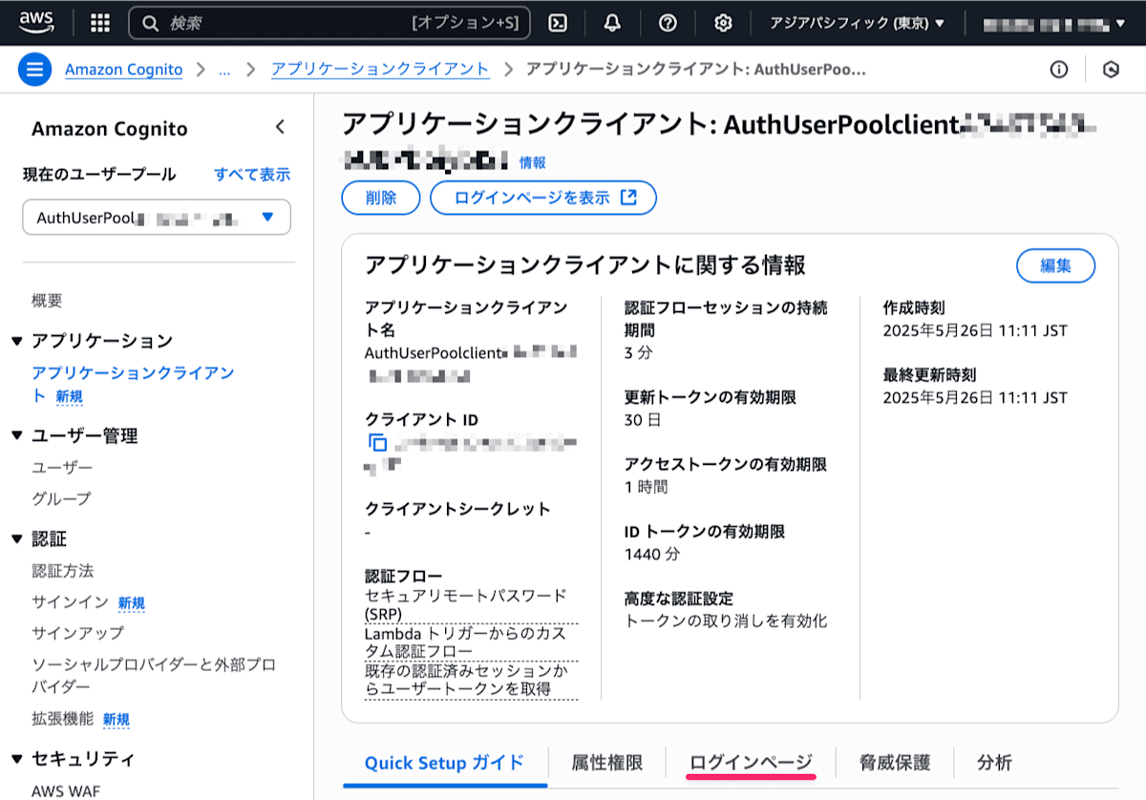
Task: Switch to the 属性権限 tab
Action: (x=607, y=763)
